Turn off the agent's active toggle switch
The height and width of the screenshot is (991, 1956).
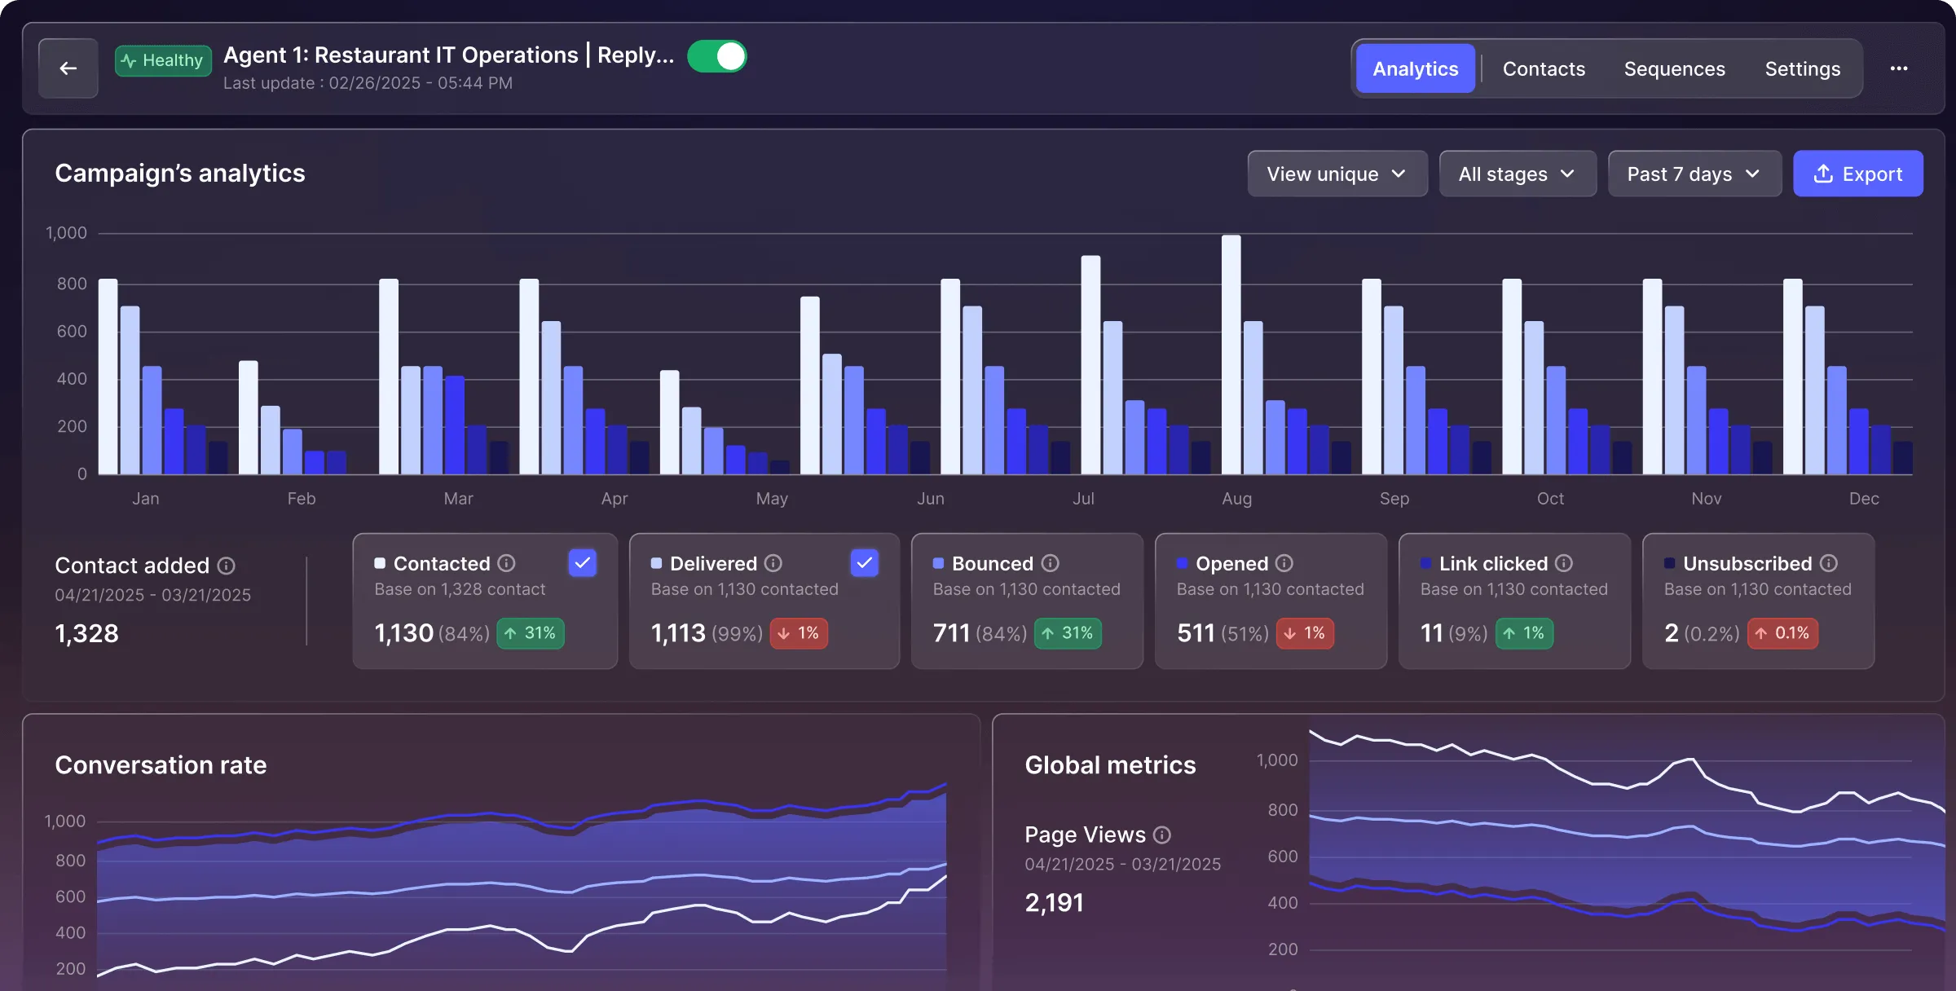717,55
